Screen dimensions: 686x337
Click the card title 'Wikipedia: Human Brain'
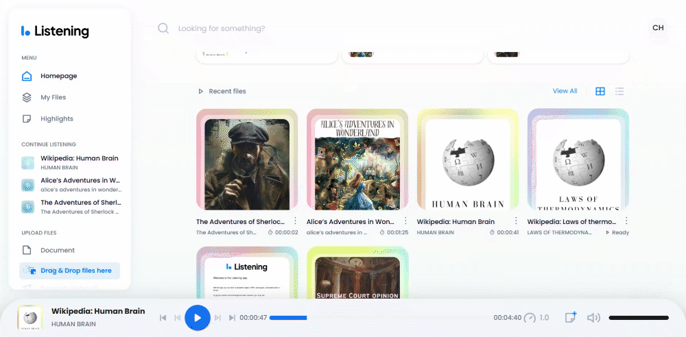point(456,222)
